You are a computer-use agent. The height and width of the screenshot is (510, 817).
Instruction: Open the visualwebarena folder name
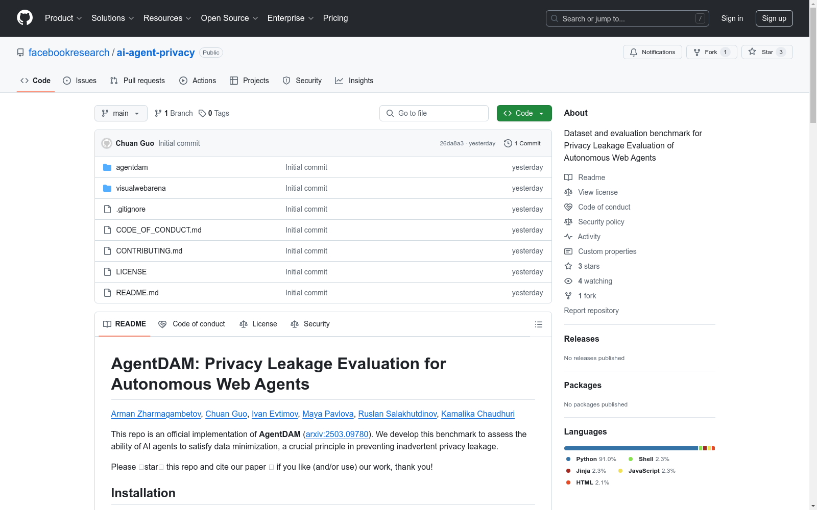coord(141,188)
